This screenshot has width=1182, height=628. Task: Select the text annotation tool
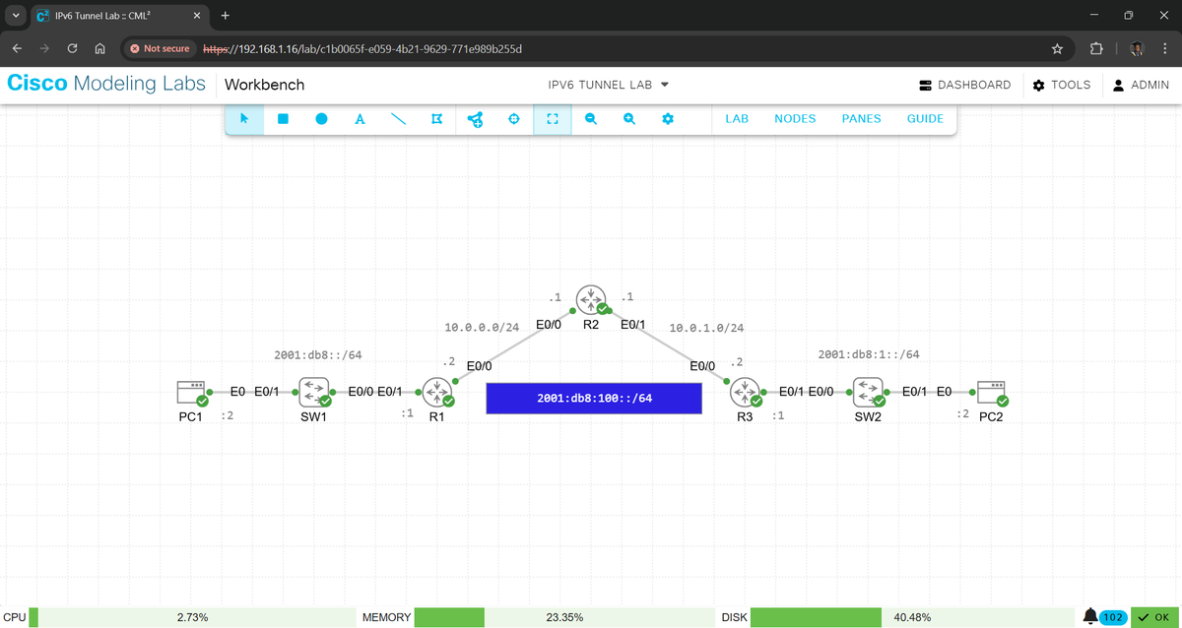point(360,119)
